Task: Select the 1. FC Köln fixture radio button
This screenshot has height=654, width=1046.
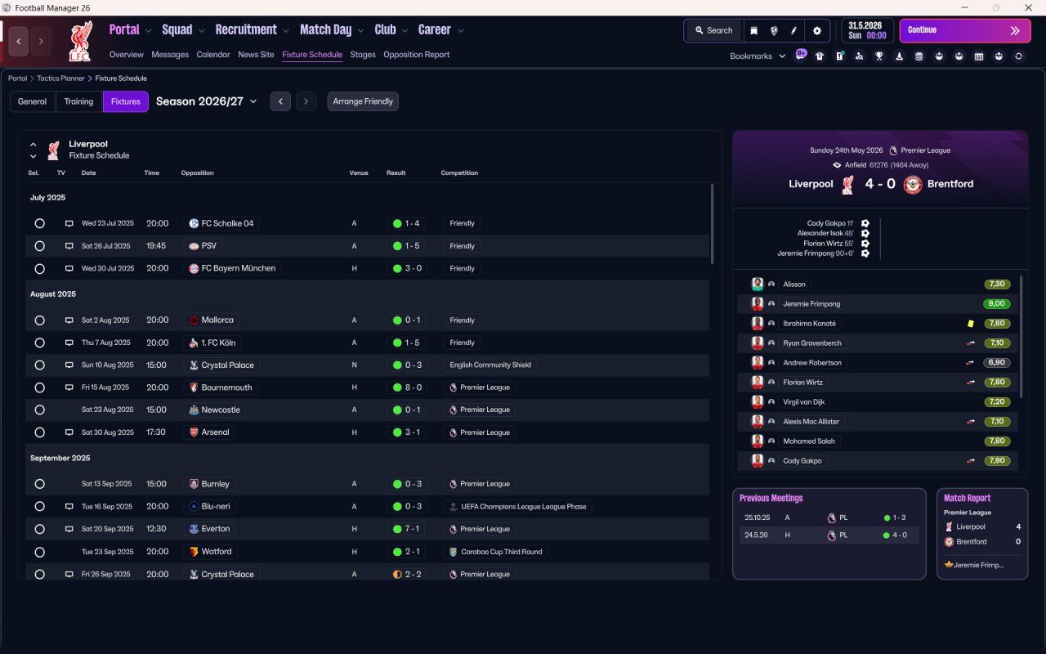Action: [39, 343]
